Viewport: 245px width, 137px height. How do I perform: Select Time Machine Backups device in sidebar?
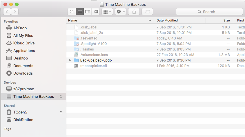[x=34, y=96]
